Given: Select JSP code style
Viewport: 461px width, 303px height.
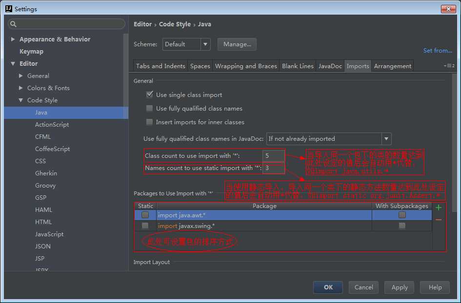Looking at the screenshot, I should (40, 258).
